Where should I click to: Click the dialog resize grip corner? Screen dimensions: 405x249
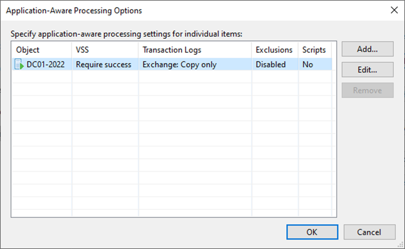coord(401,245)
